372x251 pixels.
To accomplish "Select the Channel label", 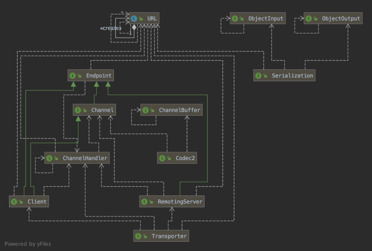I will pyautogui.click(x=103, y=110).
